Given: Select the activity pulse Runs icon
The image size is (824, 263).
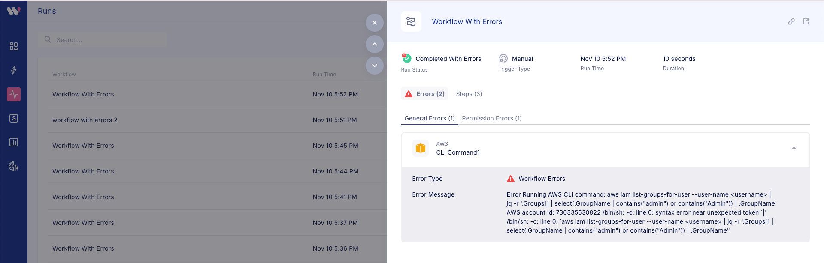Looking at the screenshot, I should pos(14,94).
